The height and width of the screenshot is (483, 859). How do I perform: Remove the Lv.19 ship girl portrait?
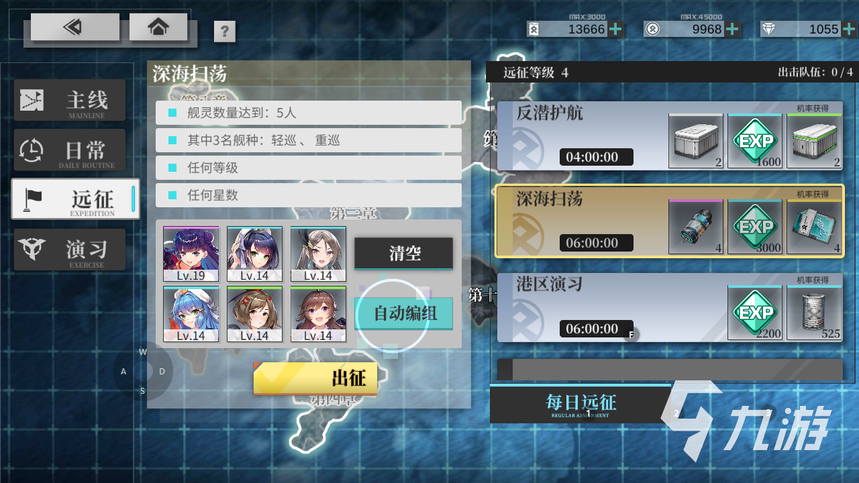point(191,254)
